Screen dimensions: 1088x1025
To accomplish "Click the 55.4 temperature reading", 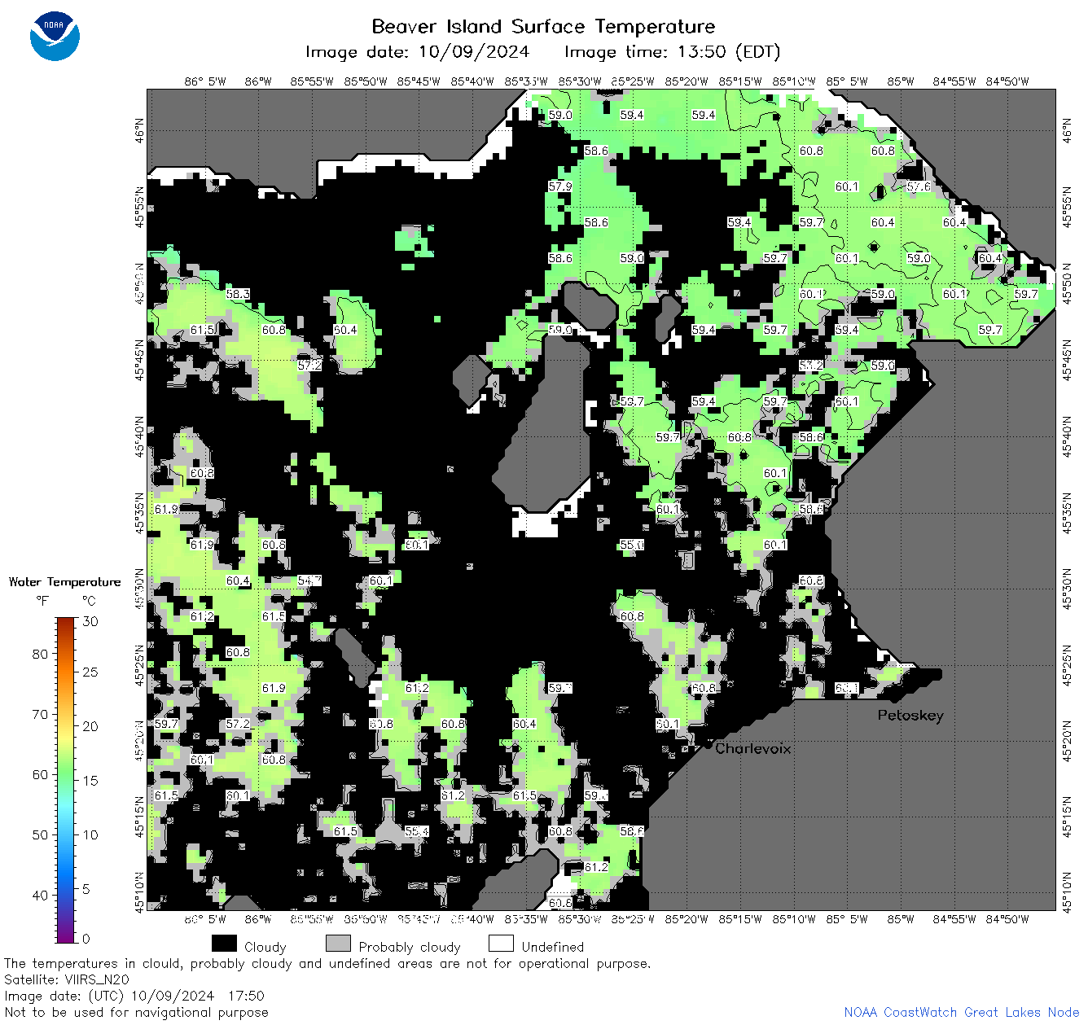I will coord(417,831).
